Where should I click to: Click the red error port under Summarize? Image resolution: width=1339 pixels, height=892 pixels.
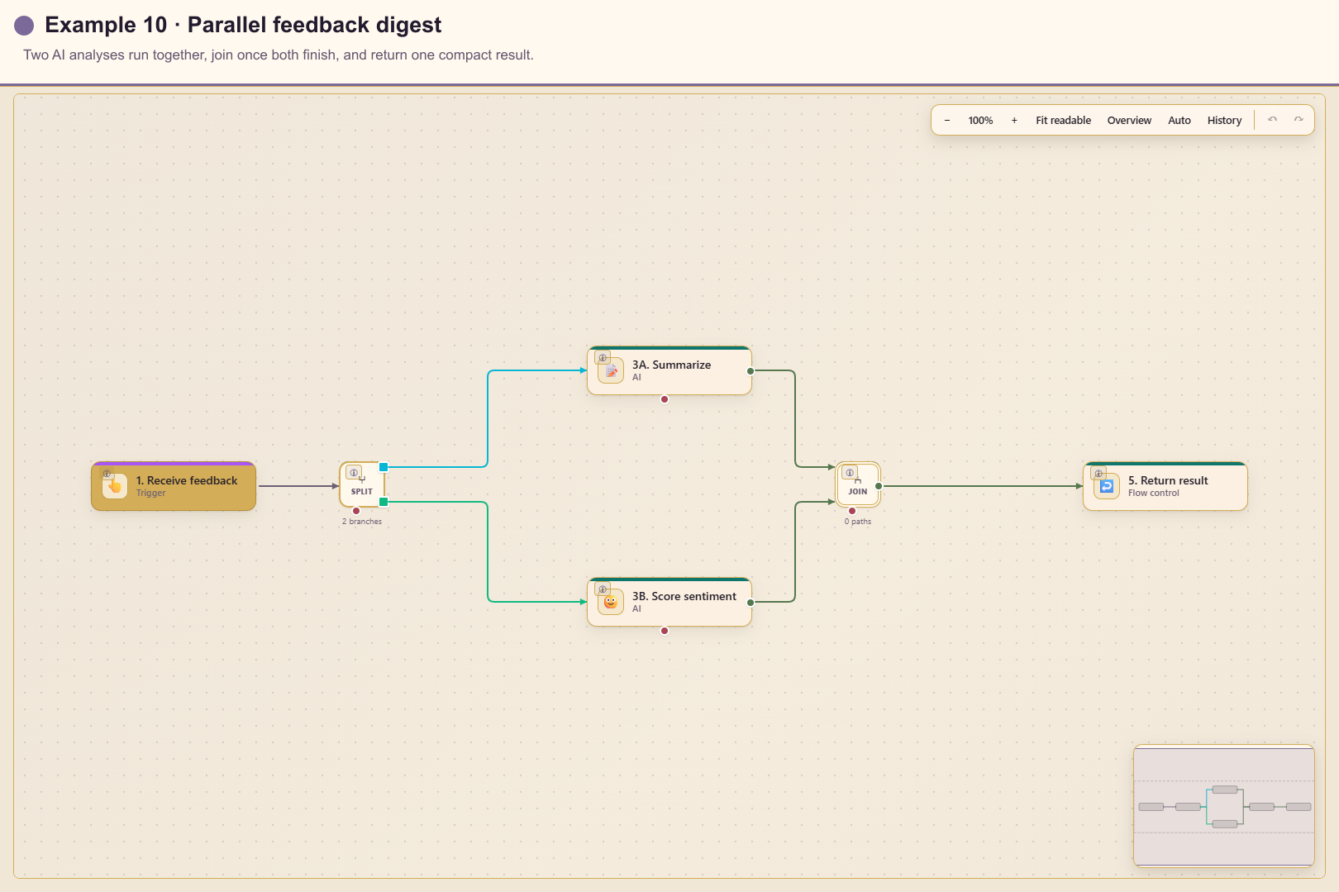coord(665,399)
